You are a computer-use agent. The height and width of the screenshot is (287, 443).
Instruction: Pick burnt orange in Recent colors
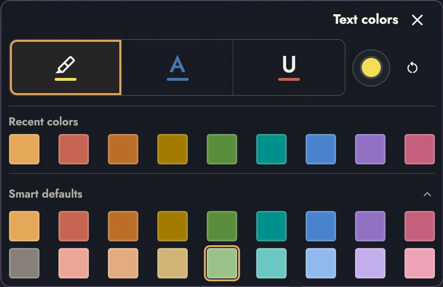123,149
